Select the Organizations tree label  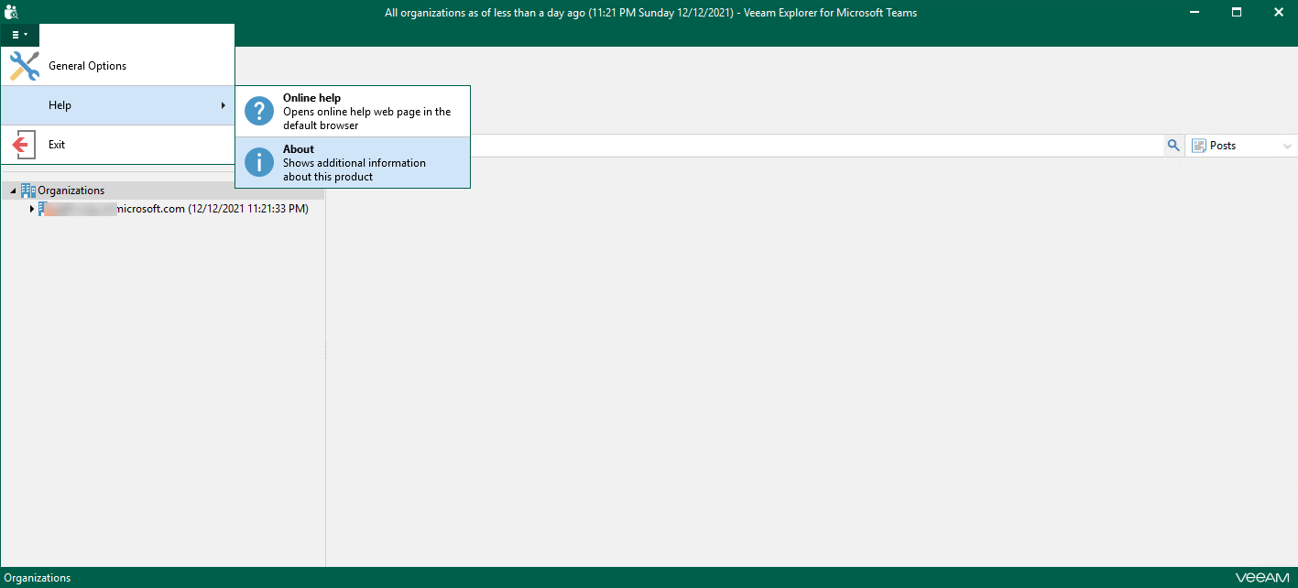tap(71, 191)
